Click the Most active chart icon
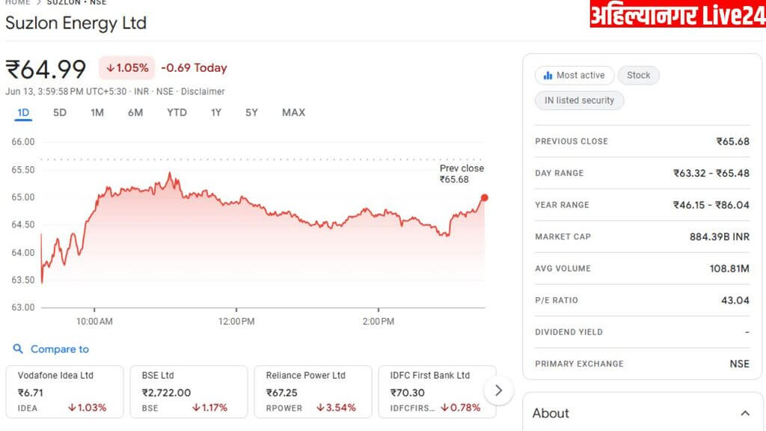766x431 pixels. [548, 76]
